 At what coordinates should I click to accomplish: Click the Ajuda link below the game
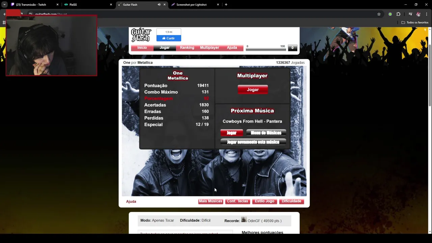pyautogui.click(x=131, y=201)
